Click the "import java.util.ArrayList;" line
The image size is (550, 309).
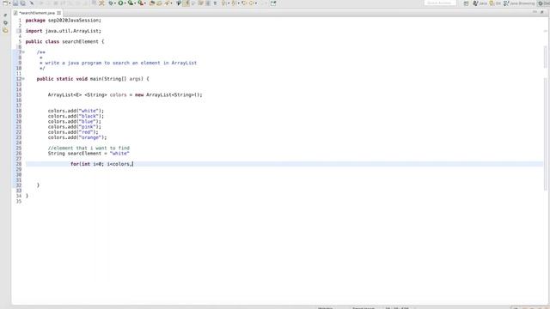coord(63,31)
